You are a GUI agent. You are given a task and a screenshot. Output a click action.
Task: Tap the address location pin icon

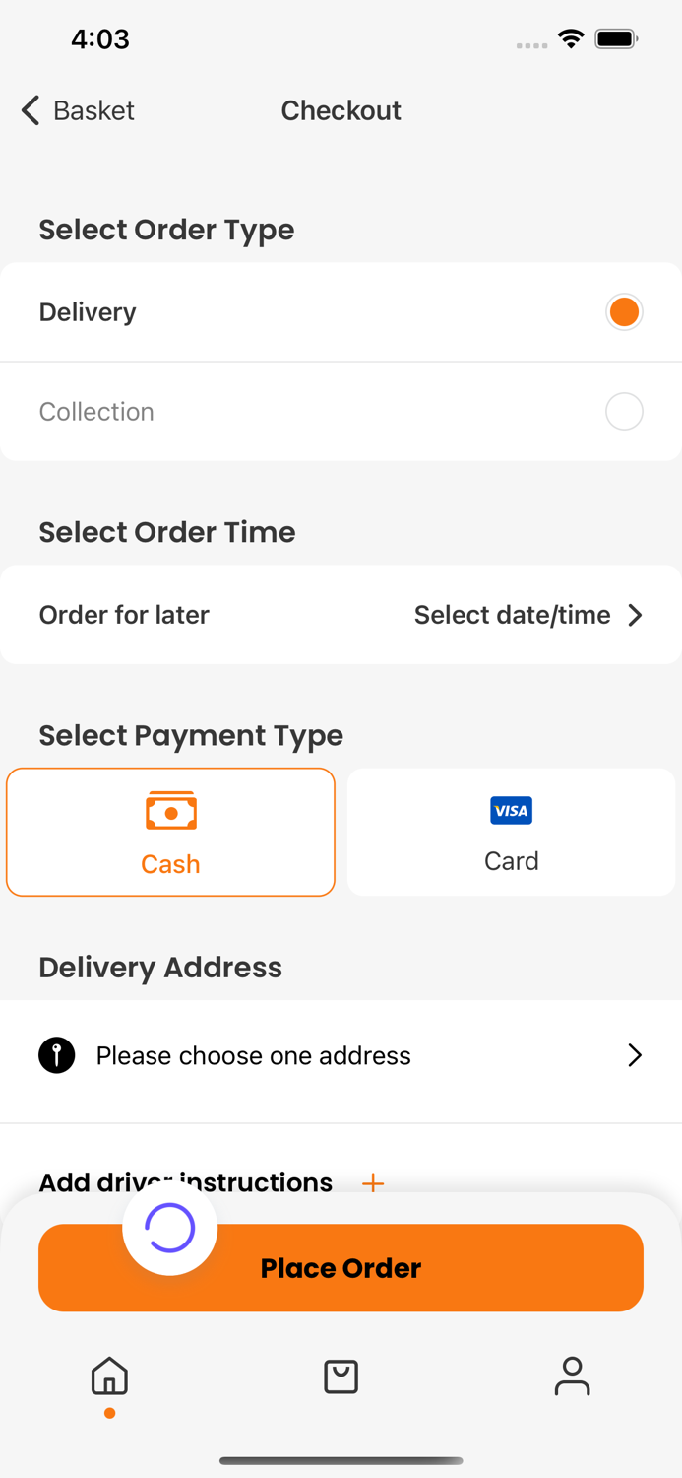(57, 1055)
